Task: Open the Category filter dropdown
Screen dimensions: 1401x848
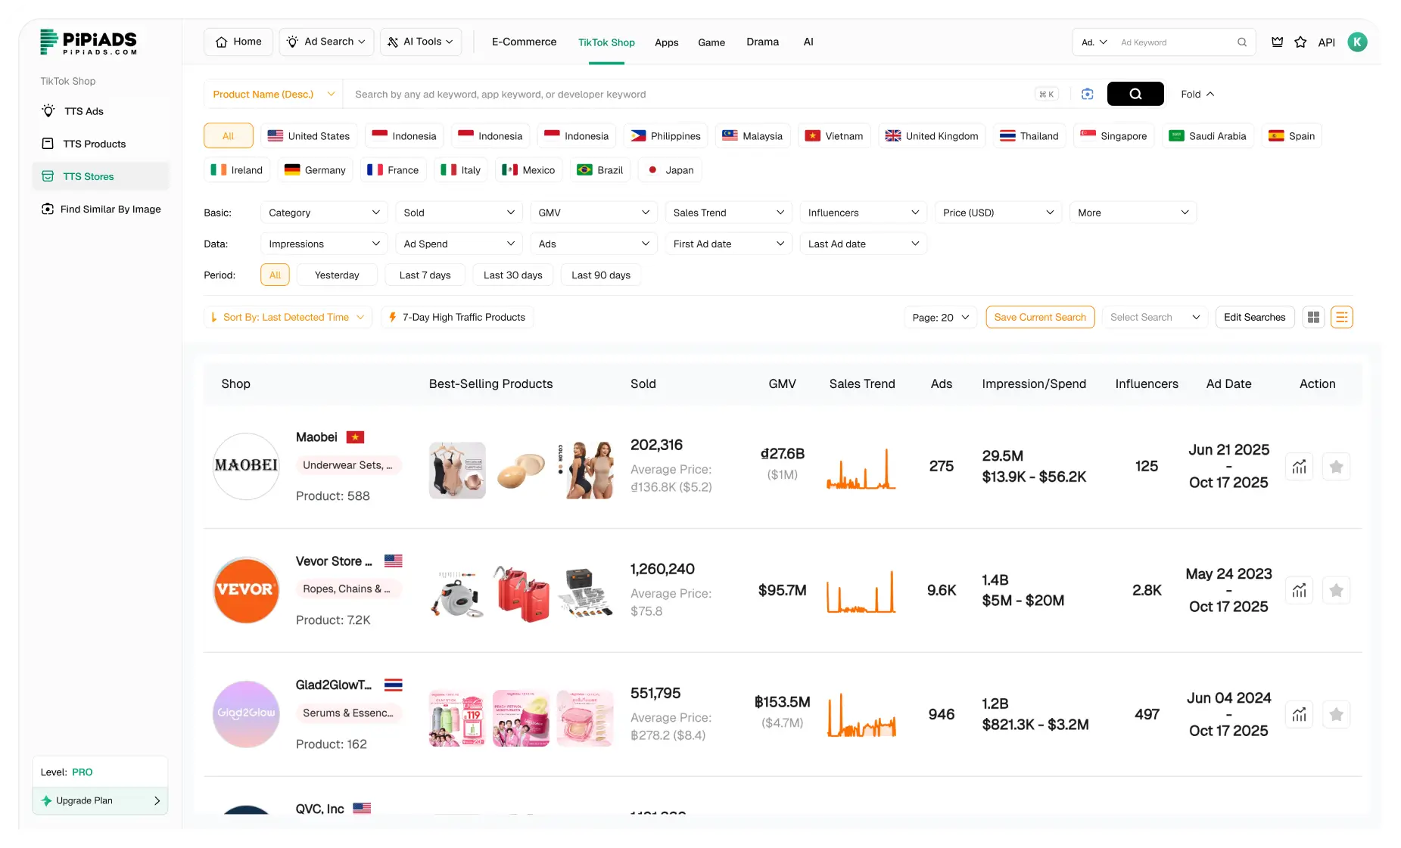Action: tap(323, 213)
